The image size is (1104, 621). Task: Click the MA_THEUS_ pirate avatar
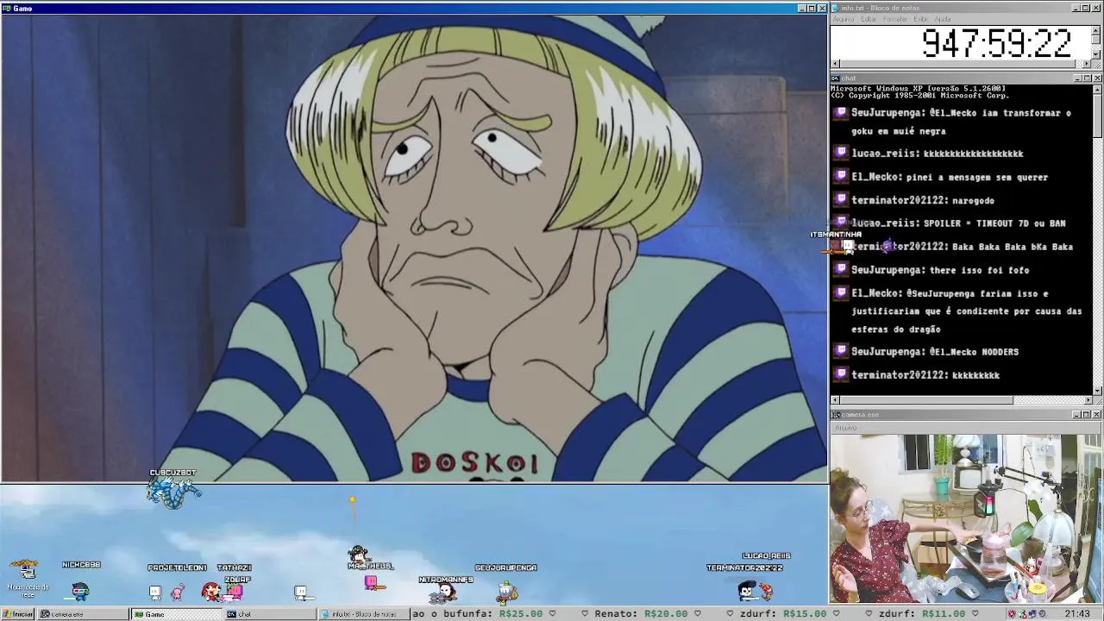click(x=358, y=554)
